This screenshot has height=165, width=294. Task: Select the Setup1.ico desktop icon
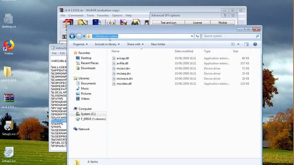coord(9,128)
